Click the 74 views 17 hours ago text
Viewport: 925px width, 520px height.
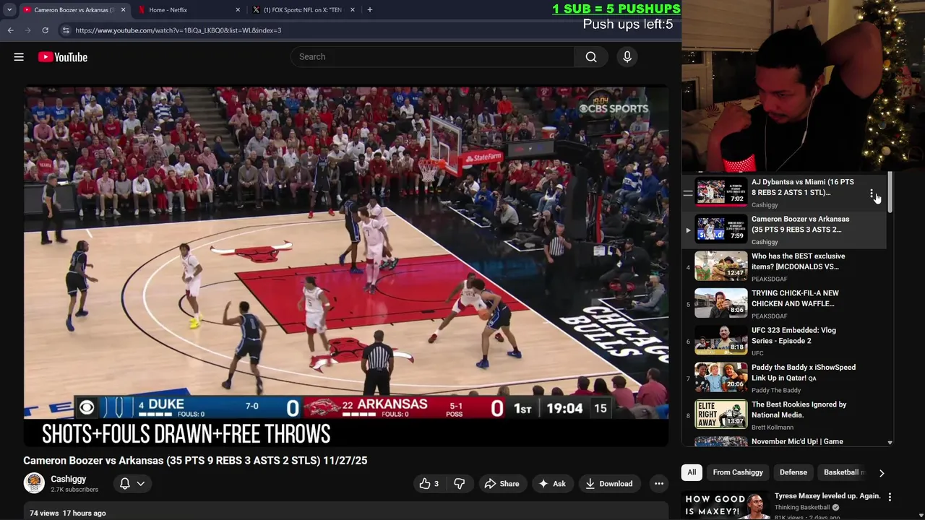click(67, 513)
